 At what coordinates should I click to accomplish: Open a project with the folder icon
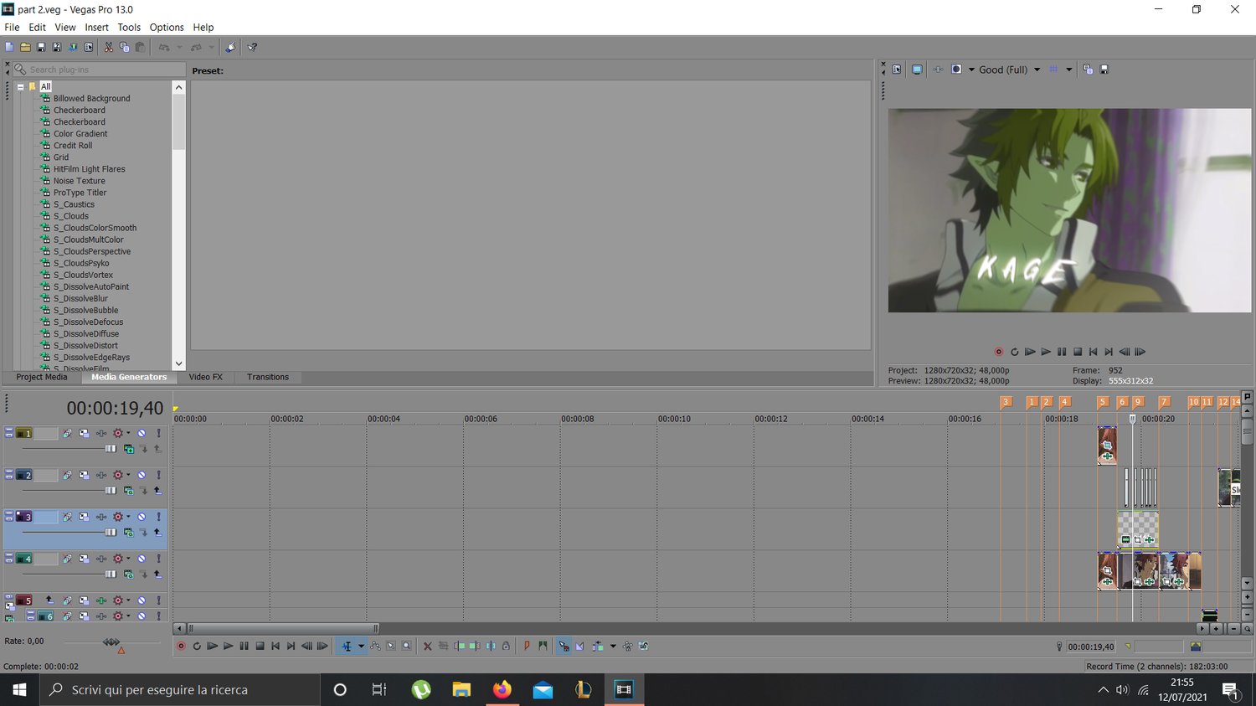tap(25, 47)
